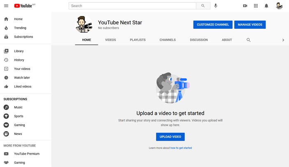Click the Sports trophy icon
This screenshot has height=167, width=289.
6,116
